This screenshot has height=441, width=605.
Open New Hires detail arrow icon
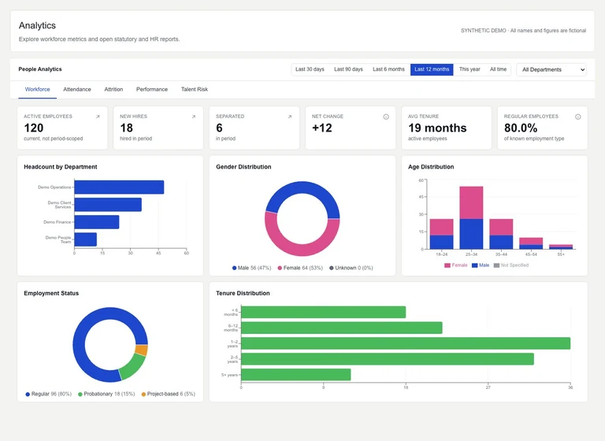click(194, 117)
